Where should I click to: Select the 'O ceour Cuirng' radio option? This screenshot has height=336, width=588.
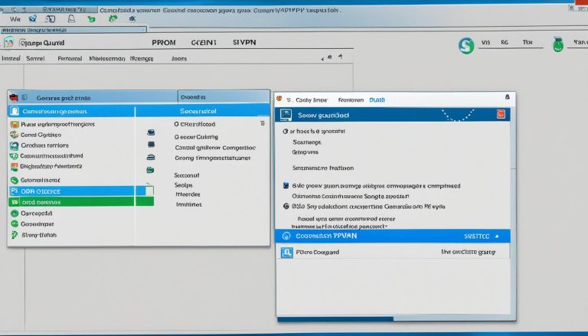(177, 135)
